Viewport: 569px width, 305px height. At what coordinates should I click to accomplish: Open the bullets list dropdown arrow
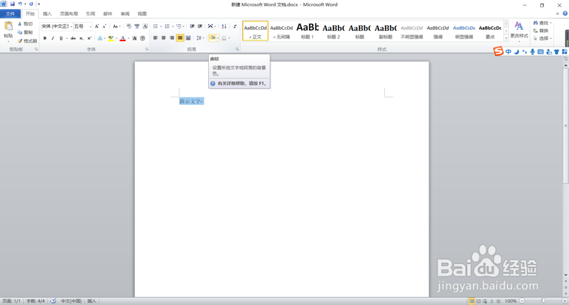click(161, 26)
